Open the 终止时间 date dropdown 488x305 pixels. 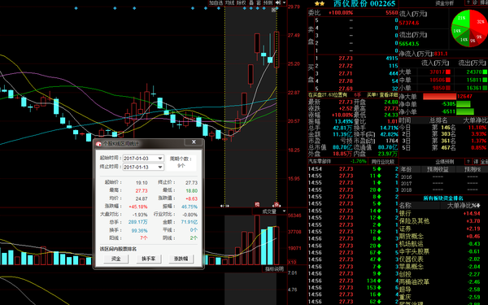click(x=160, y=167)
